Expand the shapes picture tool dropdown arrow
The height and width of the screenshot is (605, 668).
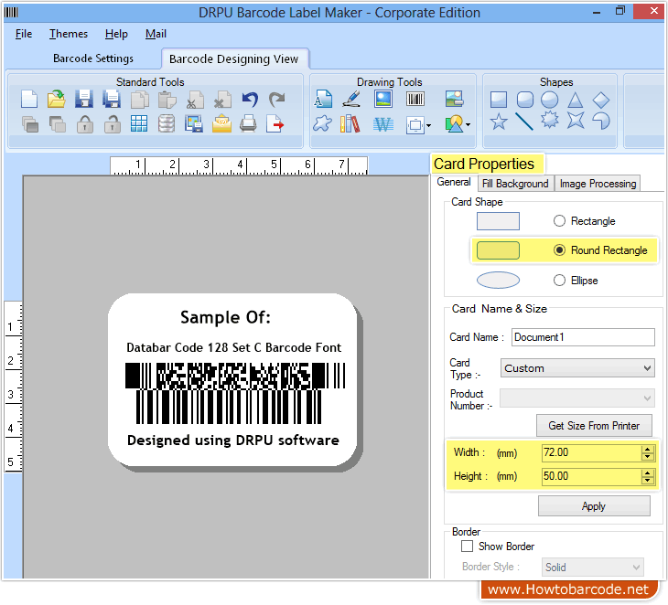(469, 124)
